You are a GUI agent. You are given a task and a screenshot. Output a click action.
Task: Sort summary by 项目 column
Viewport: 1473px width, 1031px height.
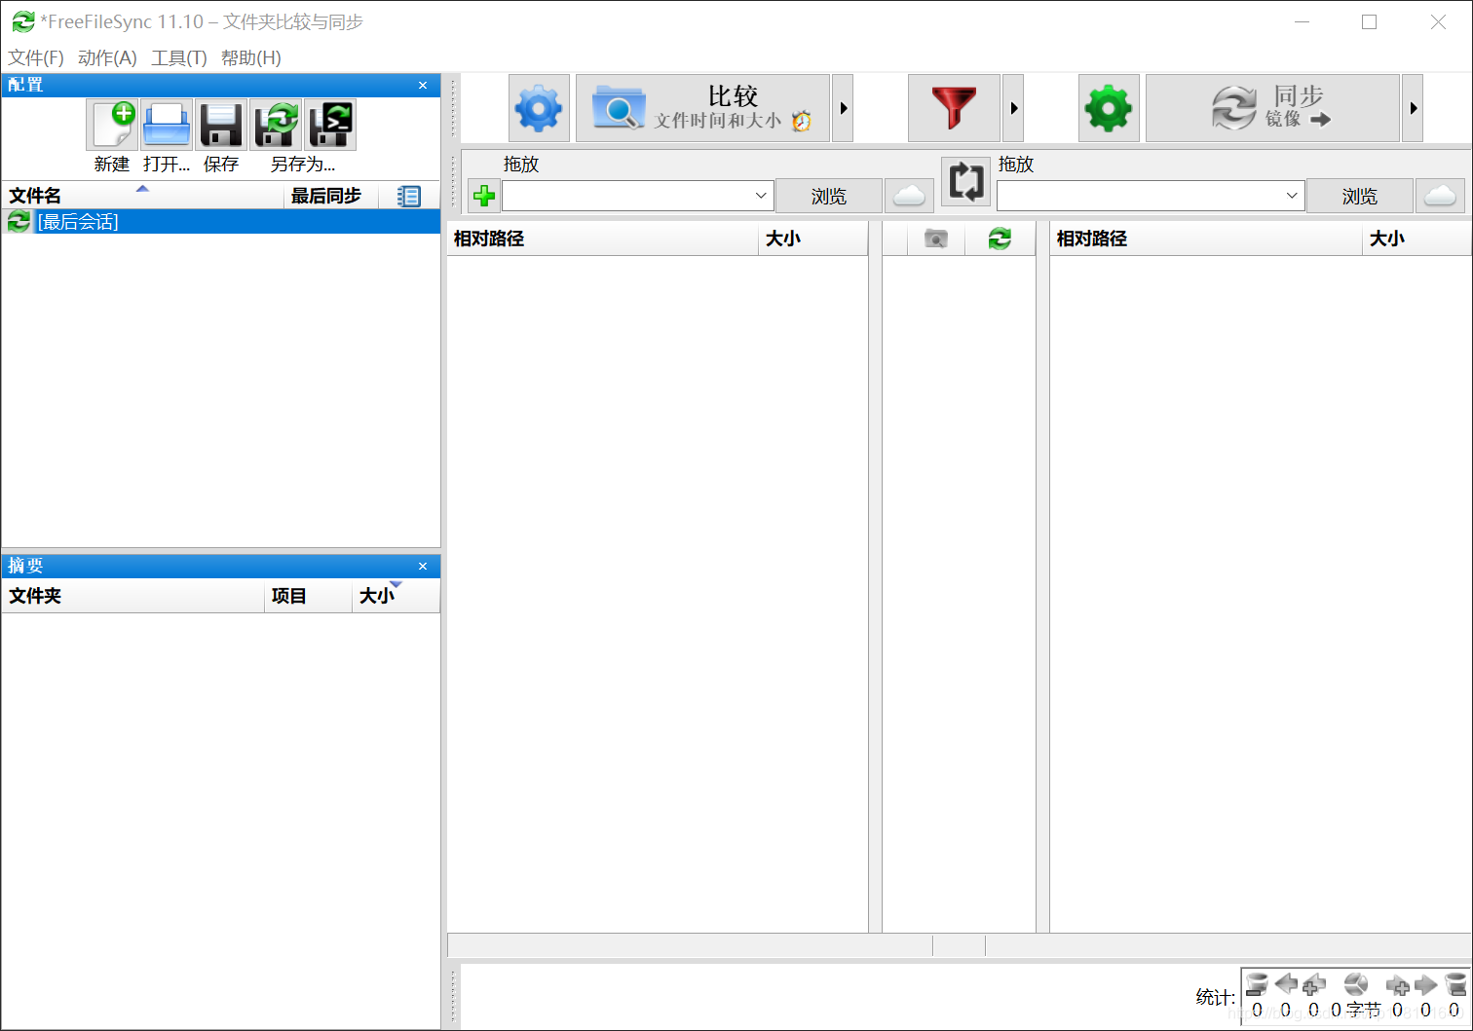308,596
